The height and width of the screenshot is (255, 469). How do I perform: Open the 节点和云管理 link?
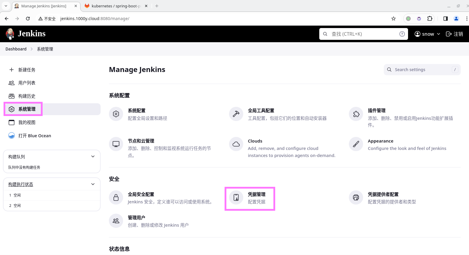tap(141, 141)
